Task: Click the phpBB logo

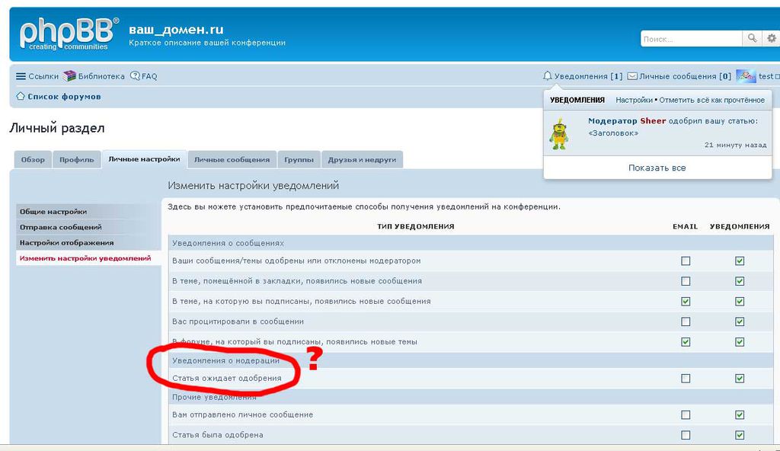Action: click(x=67, y=34)
